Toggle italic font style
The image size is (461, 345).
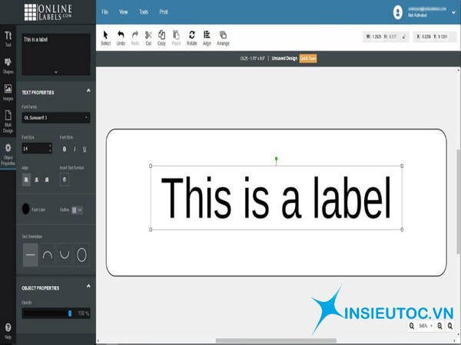tap(74, 149)
